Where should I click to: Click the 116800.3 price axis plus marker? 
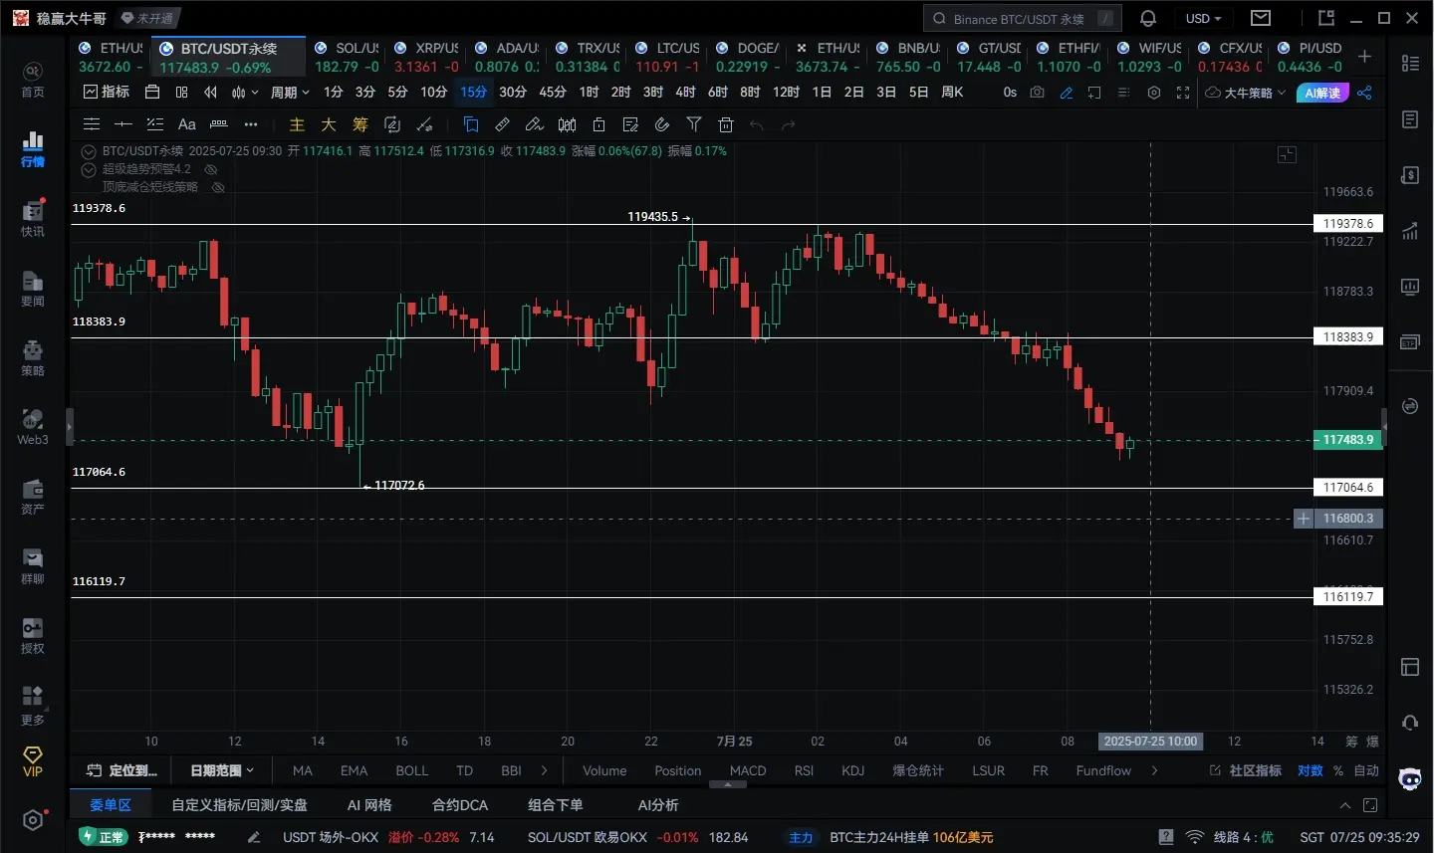[x=1303, y=519]
